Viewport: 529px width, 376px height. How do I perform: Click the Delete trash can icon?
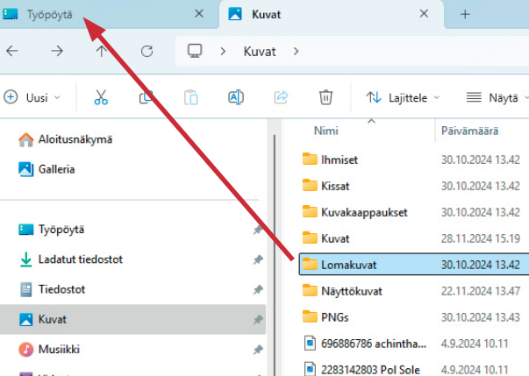pos(325,97)
